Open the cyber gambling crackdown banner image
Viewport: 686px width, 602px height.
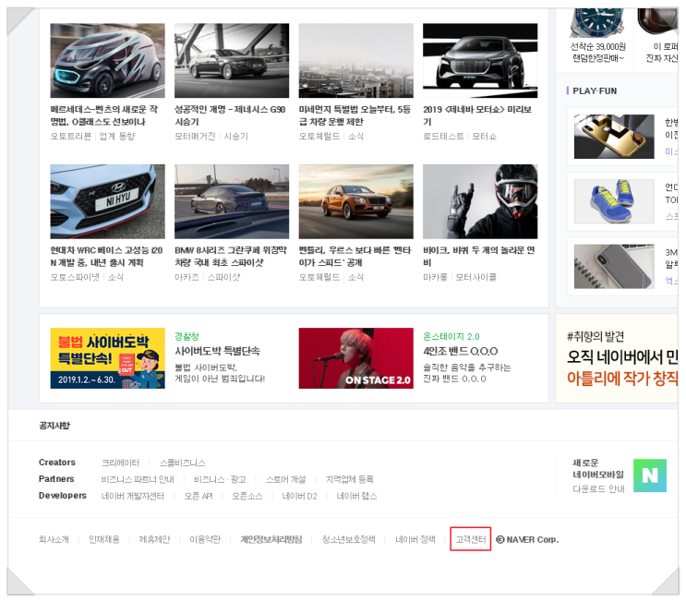click(108, 358)
